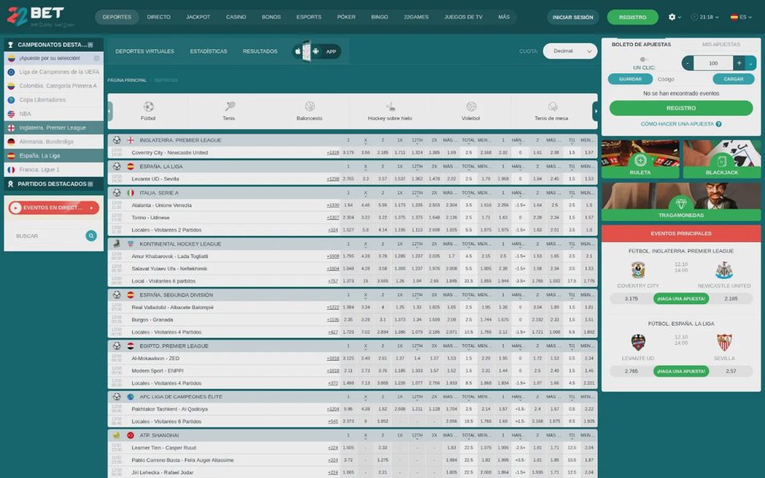Click the Buscar search field
Image resolution: width=765 pixels, height=478 pixels.
click(x=49, y=236)
